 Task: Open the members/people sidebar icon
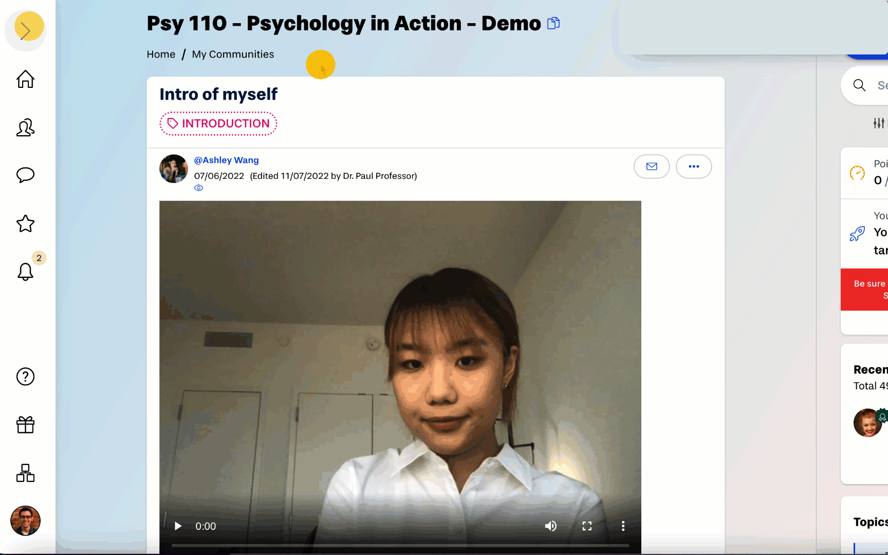coord(25,127)
